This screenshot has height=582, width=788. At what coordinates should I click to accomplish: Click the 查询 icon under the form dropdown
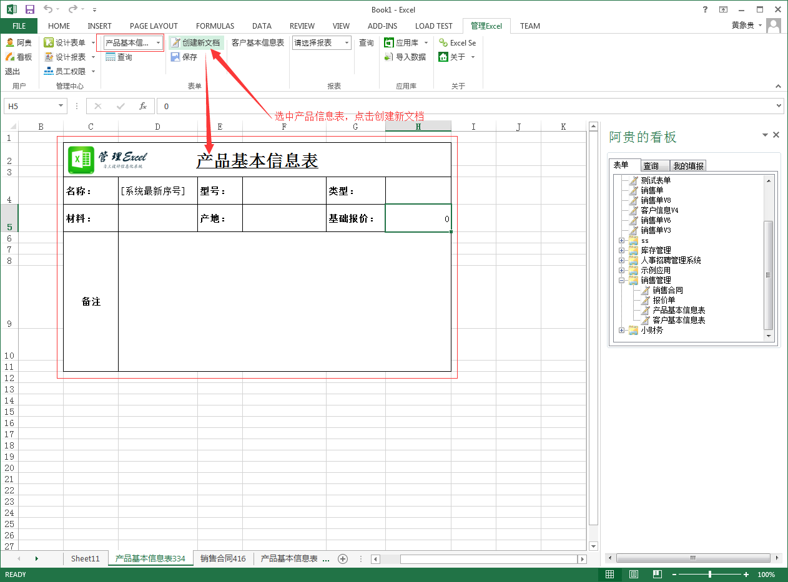point(119,57)
